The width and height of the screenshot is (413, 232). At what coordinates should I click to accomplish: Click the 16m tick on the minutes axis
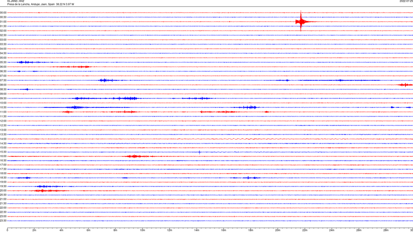(224, 230)
